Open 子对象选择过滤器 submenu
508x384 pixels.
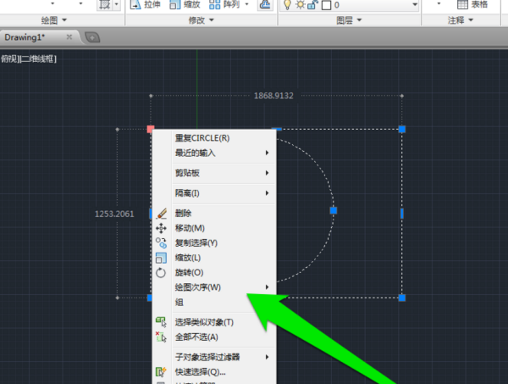click(214, 357)
